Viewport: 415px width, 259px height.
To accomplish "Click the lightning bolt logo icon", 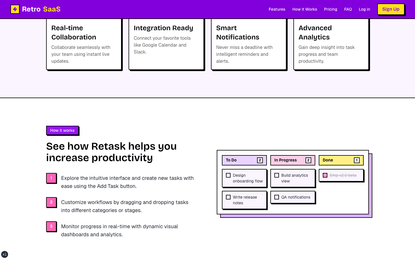I will [x=15, y=9].
